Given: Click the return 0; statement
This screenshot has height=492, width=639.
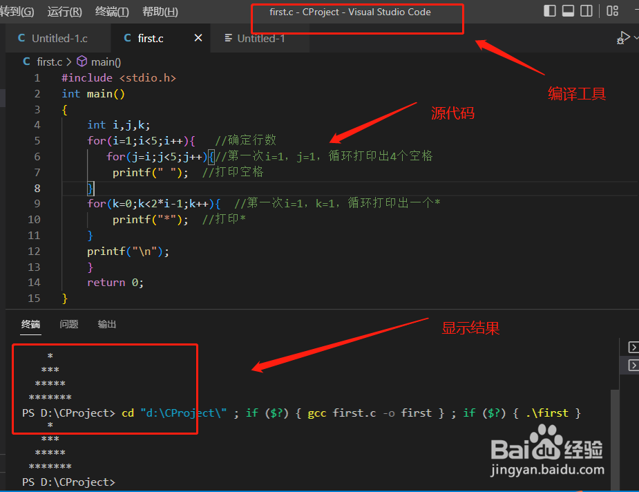Looking at the screenshot, I should (x=115, y=283).
